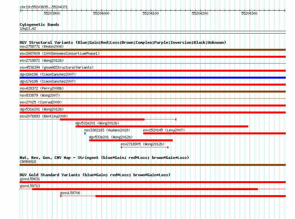Click the small blue mark under nsv3362183
The width and height of the screenshot is (295, 219).
[x=85, y=133]
